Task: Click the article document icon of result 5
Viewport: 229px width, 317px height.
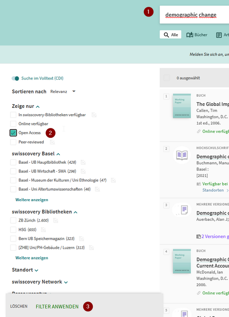Action: pos(184,313)
